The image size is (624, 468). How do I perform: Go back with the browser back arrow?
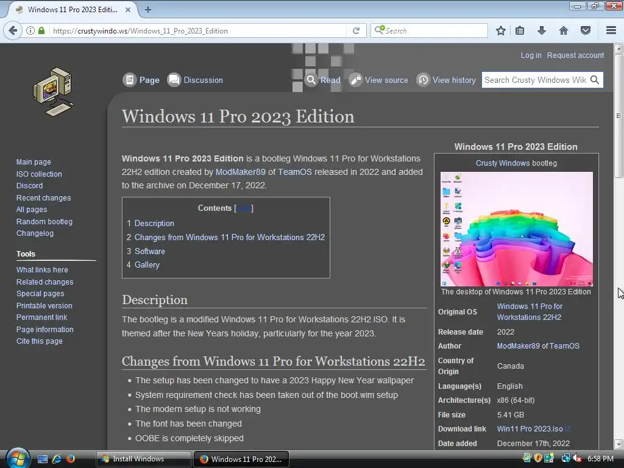[x=13, y=30]
